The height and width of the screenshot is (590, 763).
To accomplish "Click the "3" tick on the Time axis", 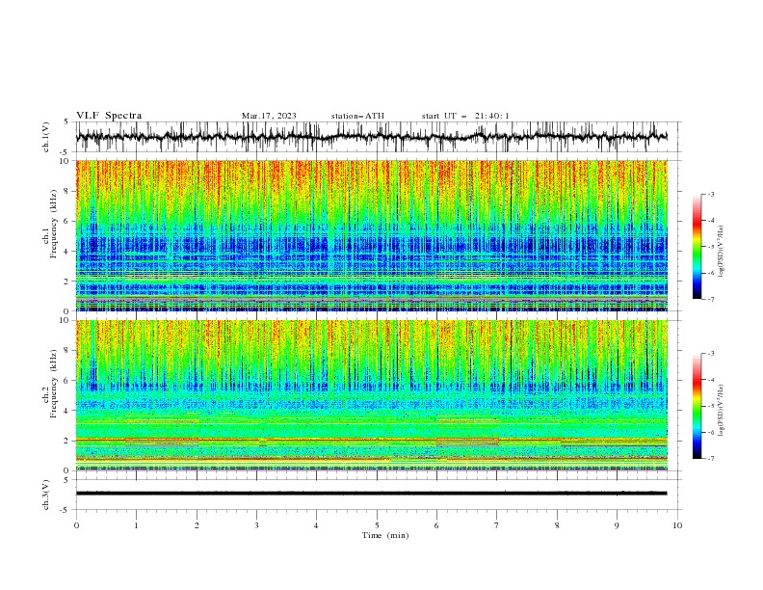I will tap(256, 525).
